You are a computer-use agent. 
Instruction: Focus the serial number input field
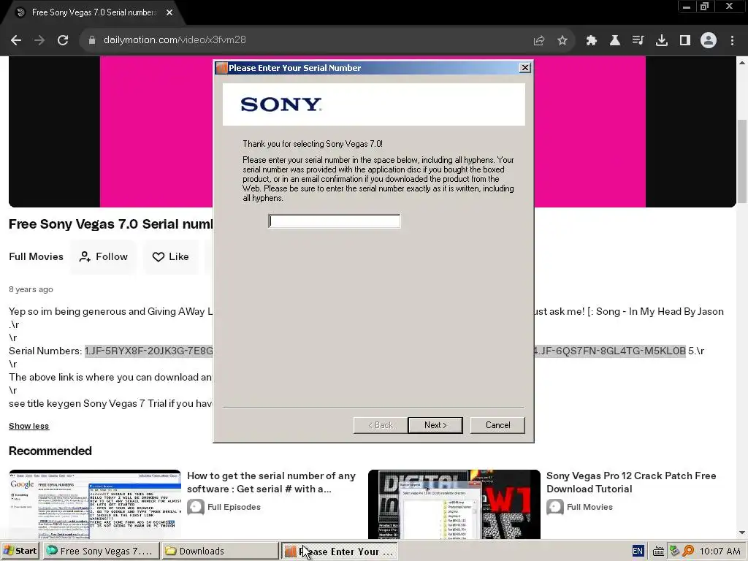pos(335,221)
